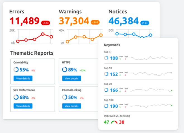This screenshot has width=184, height=133.
Task: Open the 11,489 Errors total
Action: click(25, 21)
